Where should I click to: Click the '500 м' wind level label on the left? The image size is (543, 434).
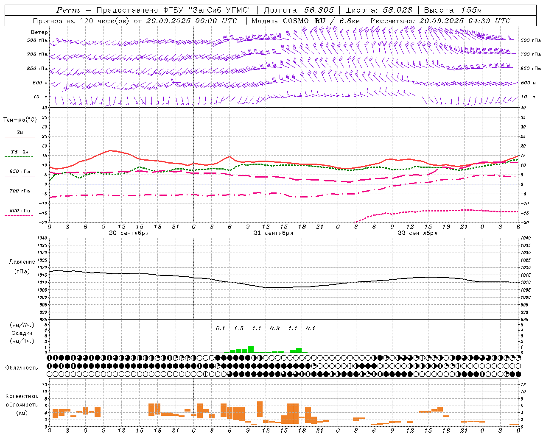tap(40, 83)
